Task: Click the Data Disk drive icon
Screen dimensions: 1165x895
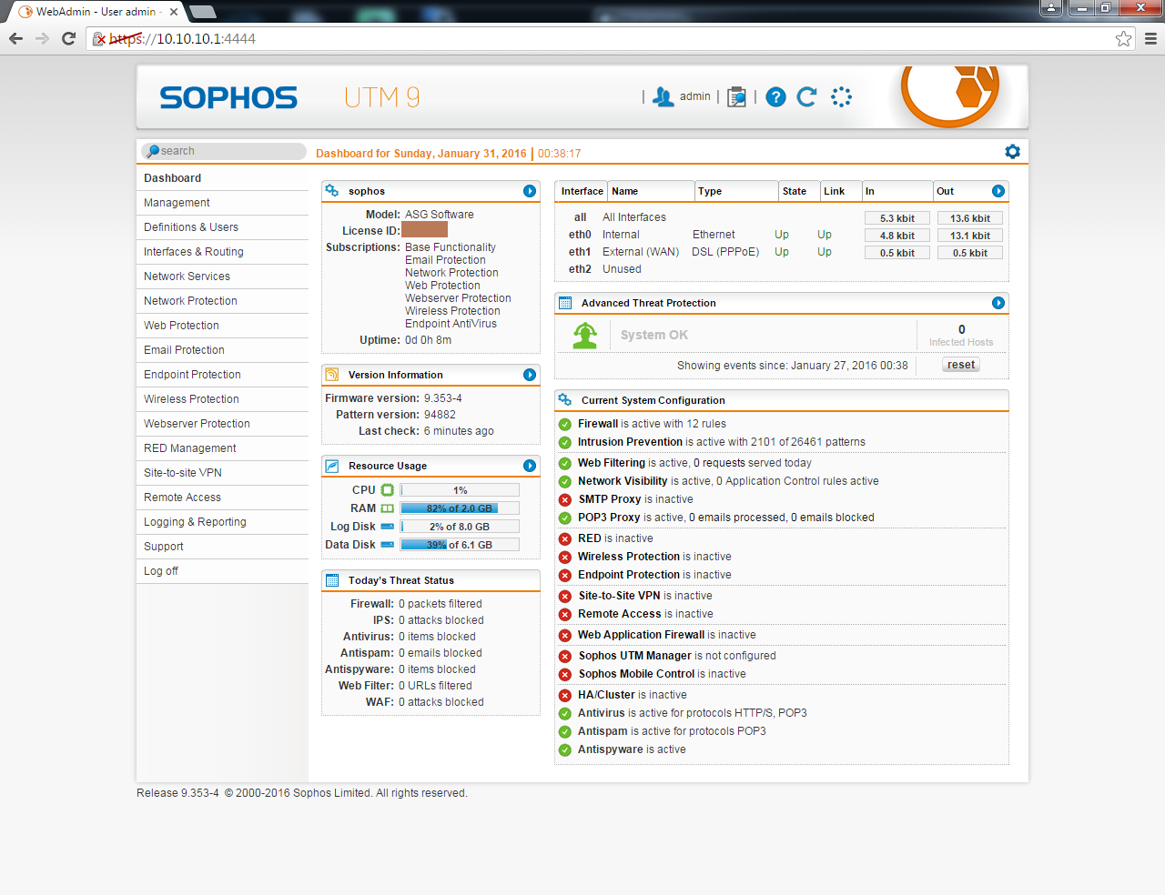Action: tap(388, 545)
